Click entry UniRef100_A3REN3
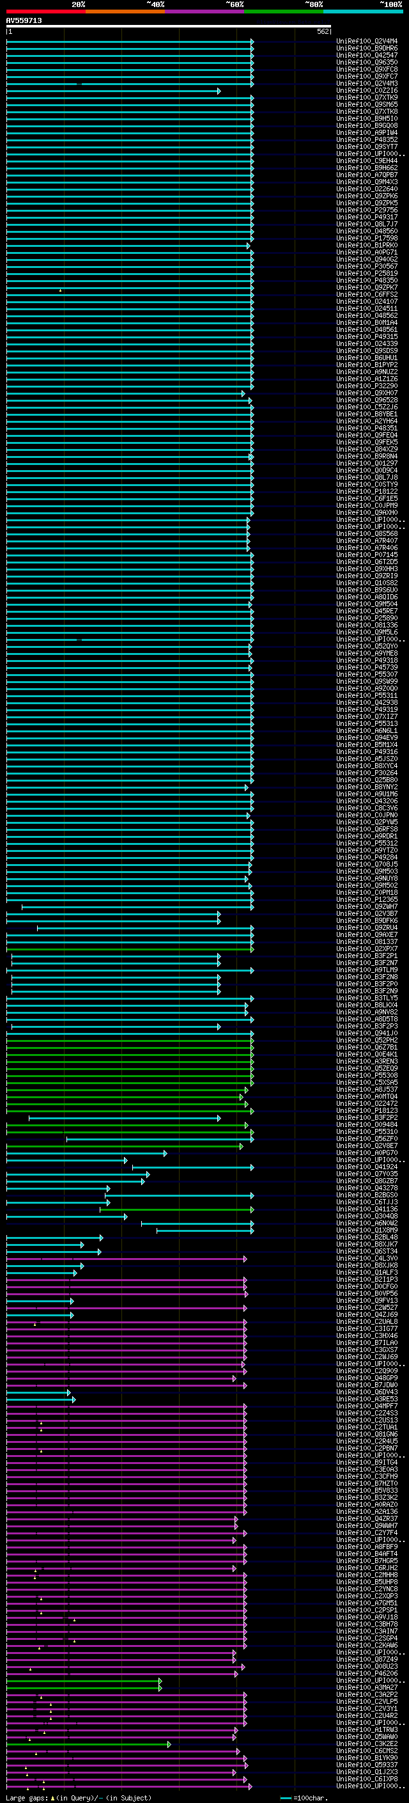The width and height of the screenshot is (409, 1803). click(x=367, y=1061)
